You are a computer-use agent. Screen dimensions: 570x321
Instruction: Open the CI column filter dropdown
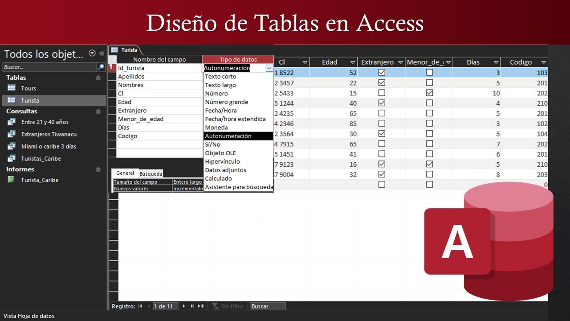click(x=305, y=62)
